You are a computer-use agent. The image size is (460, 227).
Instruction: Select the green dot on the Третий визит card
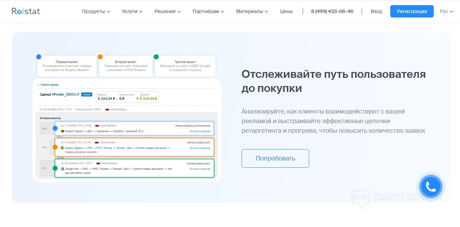coord(156,57)
